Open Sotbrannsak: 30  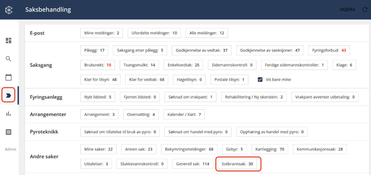tap(237, 164)
